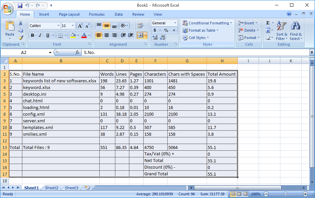Toggle Align Text Left

(99, 35)
